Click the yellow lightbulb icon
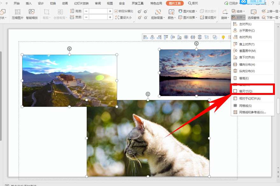 tap(223, 37)
